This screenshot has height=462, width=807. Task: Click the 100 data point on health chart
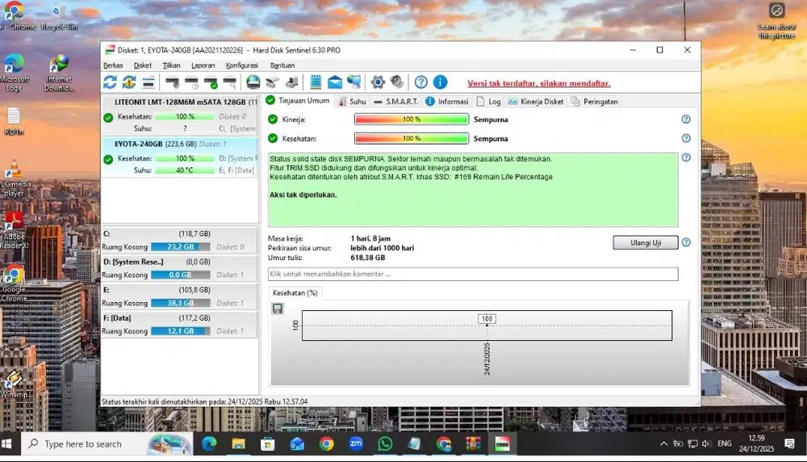[487, 325]
